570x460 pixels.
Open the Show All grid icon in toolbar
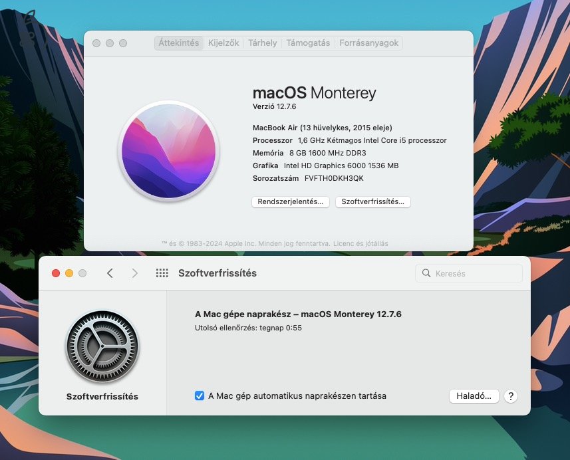pos(162,273)
